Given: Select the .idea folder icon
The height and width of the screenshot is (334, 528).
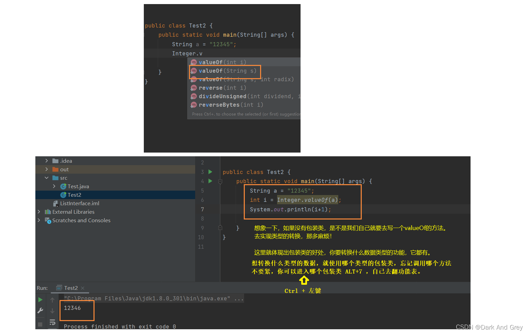Looking at the screenshot, I should pyautogui.click(x=55, y=161).
